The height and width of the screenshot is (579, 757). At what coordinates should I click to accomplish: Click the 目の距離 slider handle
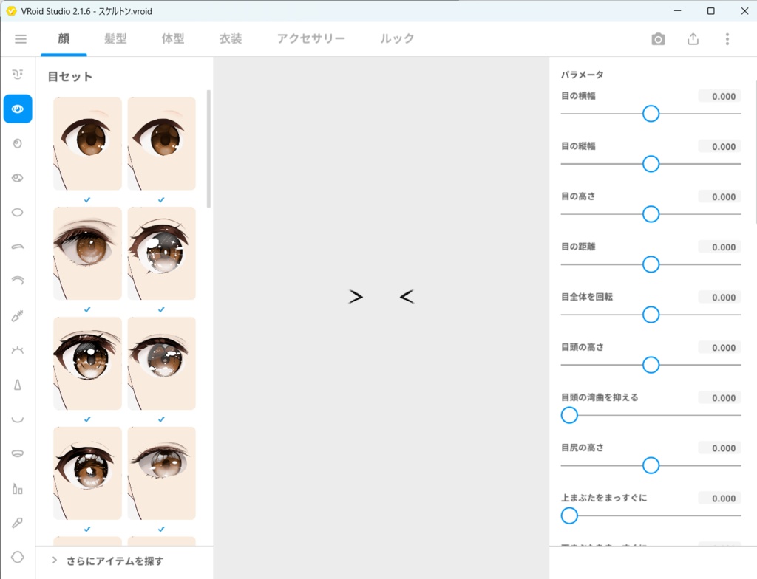651,264
